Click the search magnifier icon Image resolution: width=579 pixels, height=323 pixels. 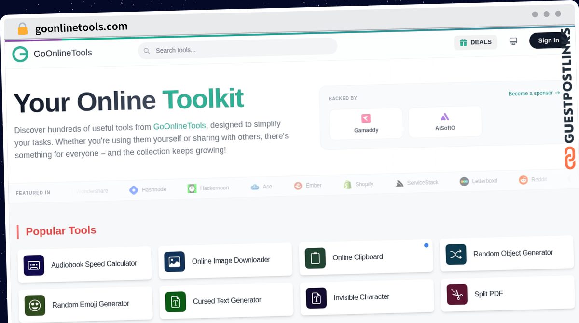[147, 51]
